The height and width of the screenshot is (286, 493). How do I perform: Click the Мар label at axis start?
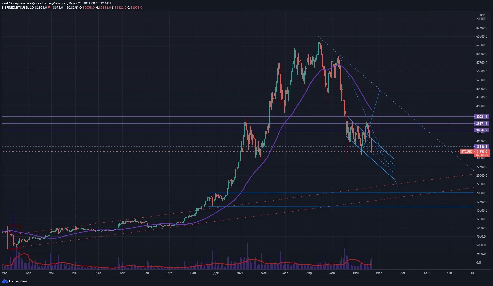[5, 273]
